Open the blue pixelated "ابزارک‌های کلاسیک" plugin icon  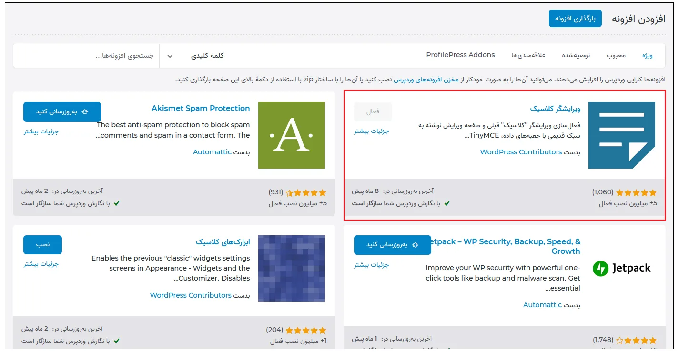(292, 269)
